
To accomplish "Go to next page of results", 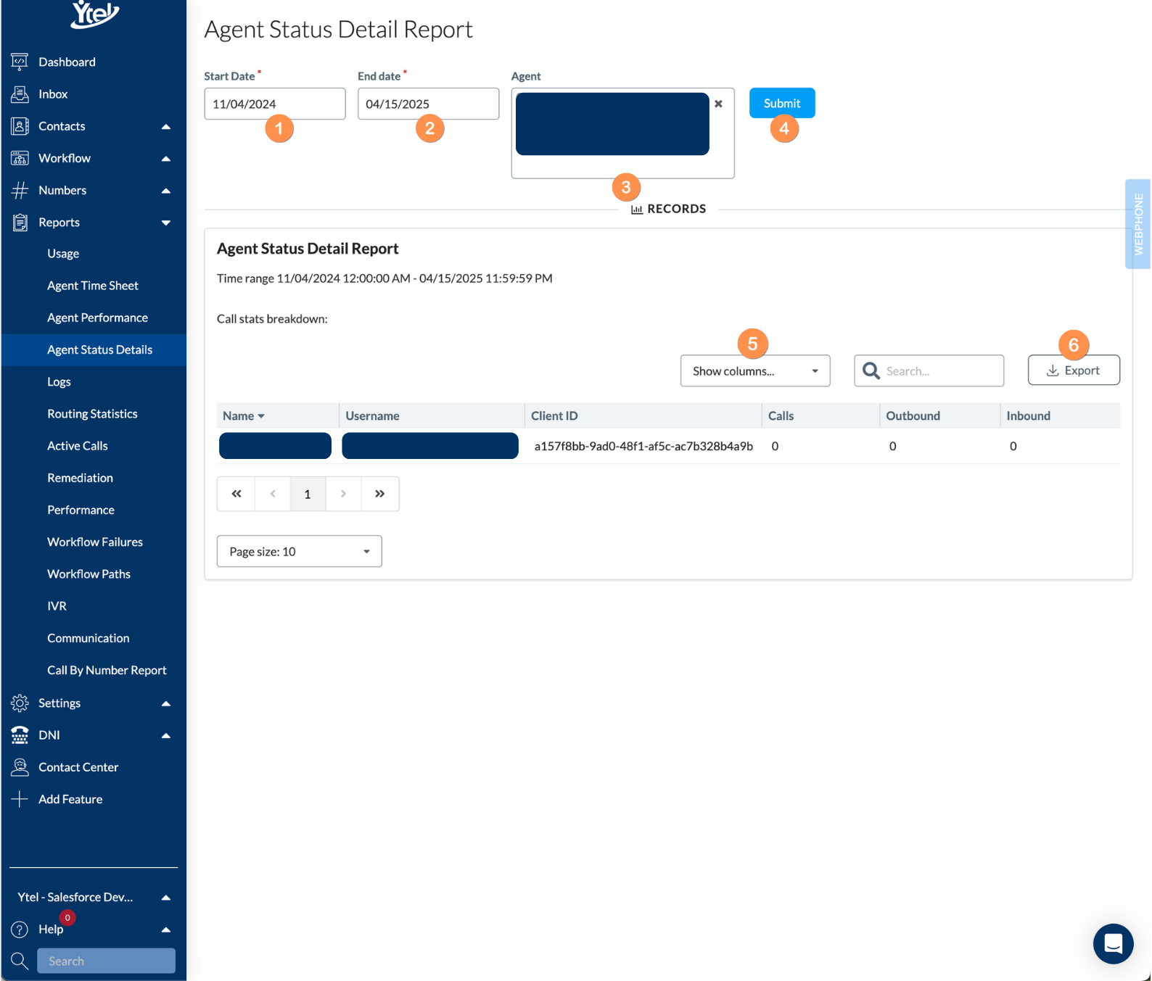I will pyautogui.click(x=343, y=494).
